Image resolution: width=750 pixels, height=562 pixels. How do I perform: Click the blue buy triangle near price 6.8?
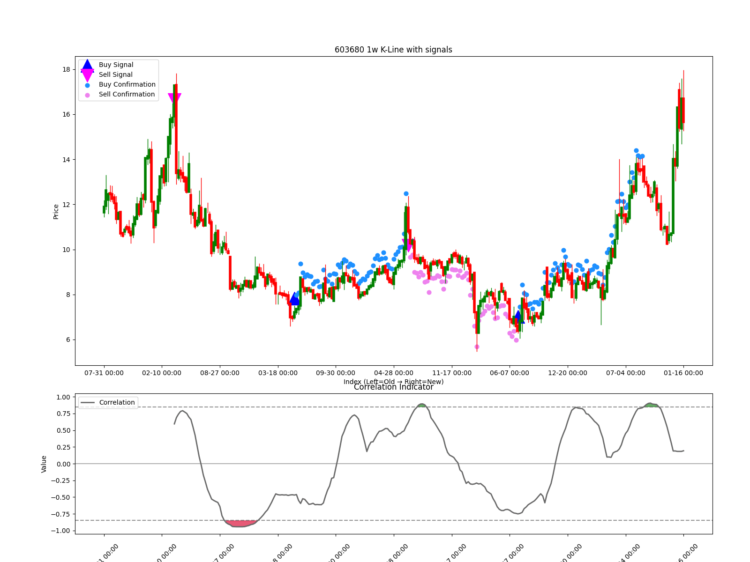pos(518,318)
